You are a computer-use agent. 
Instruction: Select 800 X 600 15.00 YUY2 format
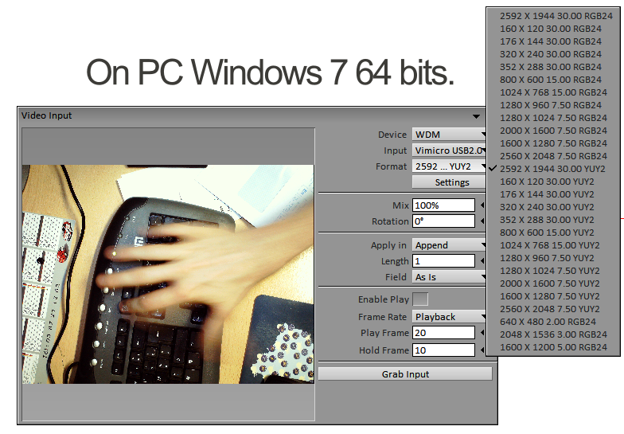pyautogui.click(x=553, y=233)
